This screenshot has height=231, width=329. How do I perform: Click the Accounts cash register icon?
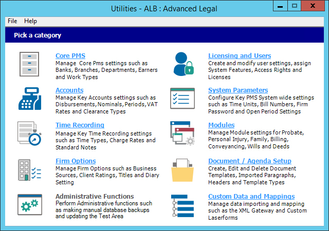[29, 98]
